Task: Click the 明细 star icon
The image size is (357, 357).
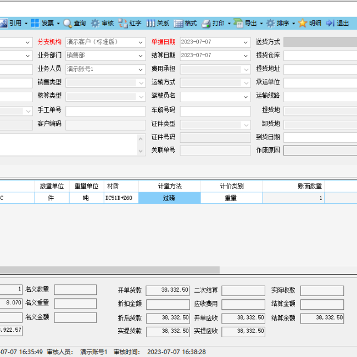Action: pyautogui.click(x=303, y=23)
